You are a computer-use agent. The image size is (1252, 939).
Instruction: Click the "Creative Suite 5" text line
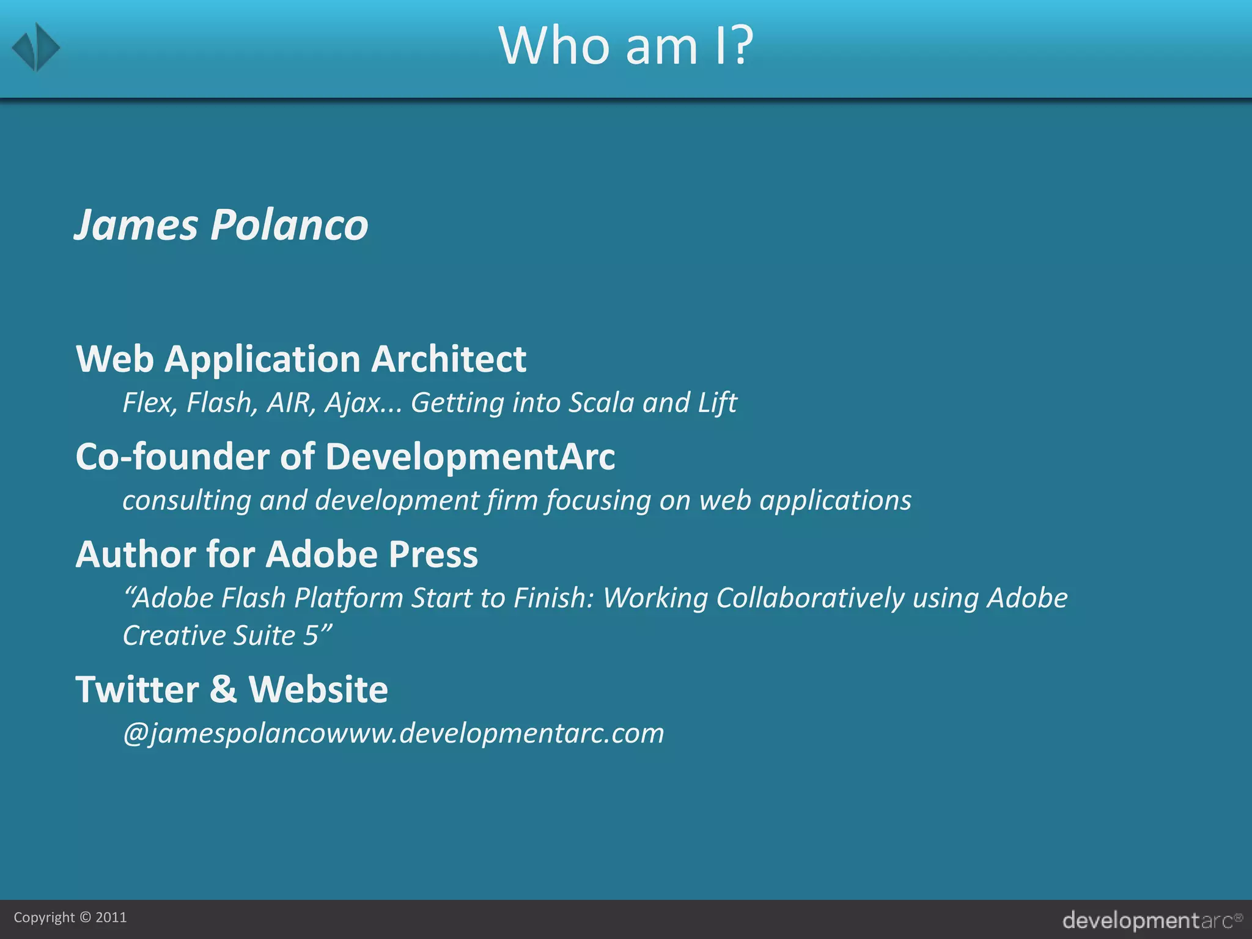227,636
